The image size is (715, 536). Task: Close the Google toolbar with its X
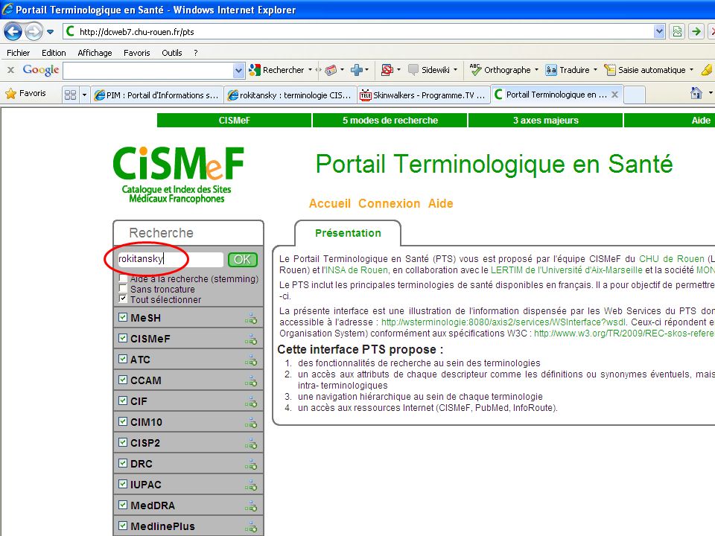tap(11, 70)
